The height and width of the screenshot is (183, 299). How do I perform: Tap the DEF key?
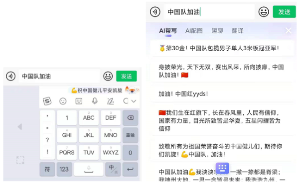point(111,118)
